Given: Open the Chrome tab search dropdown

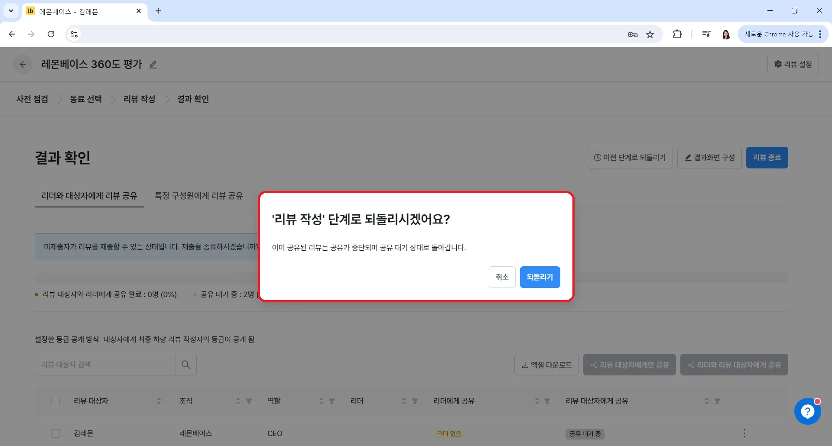Looking at the screenshot, I should (x=11, y=11).
